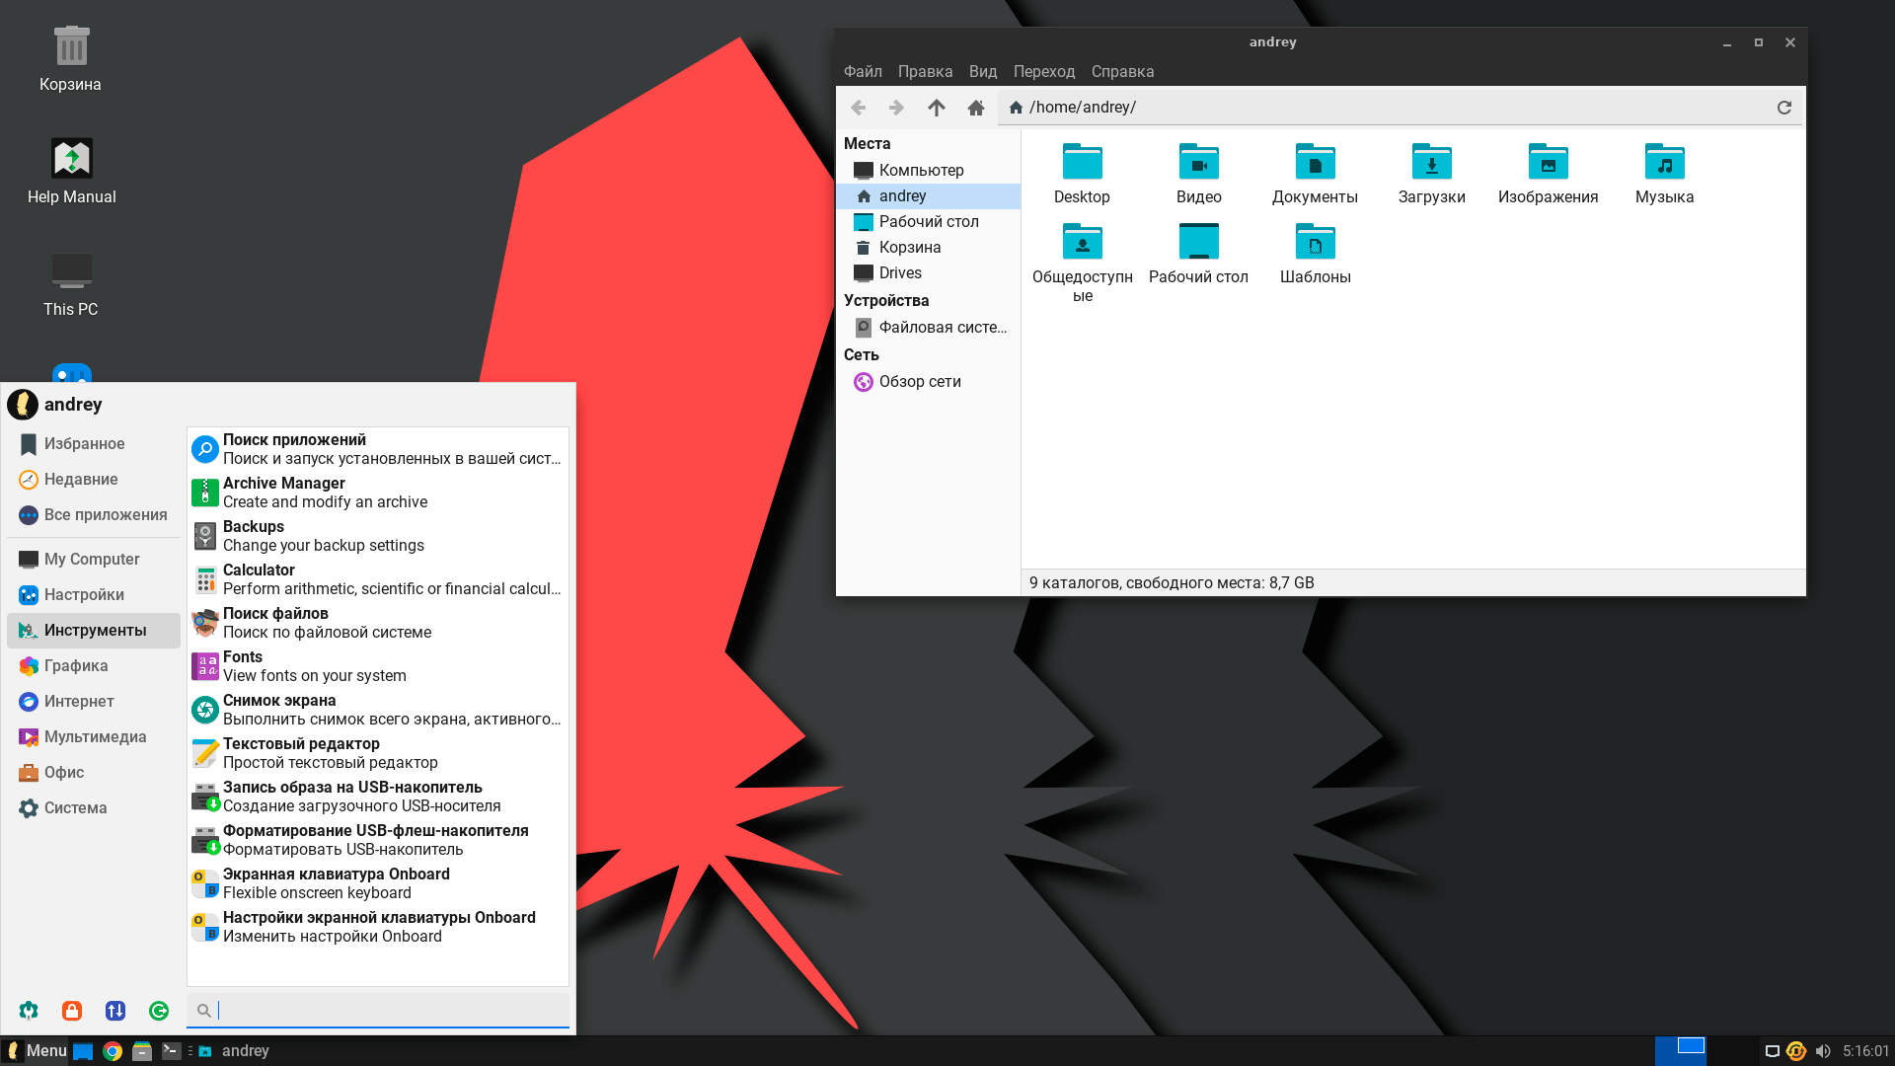
Task: Open the Вид menu
Action: (982, 72)
